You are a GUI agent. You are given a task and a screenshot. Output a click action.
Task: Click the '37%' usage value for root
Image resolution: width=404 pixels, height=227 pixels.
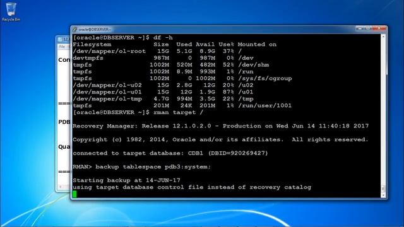point(229,51)
